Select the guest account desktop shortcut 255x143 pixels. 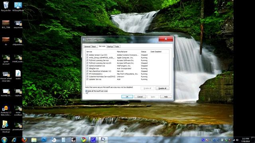tap(6, 60)
